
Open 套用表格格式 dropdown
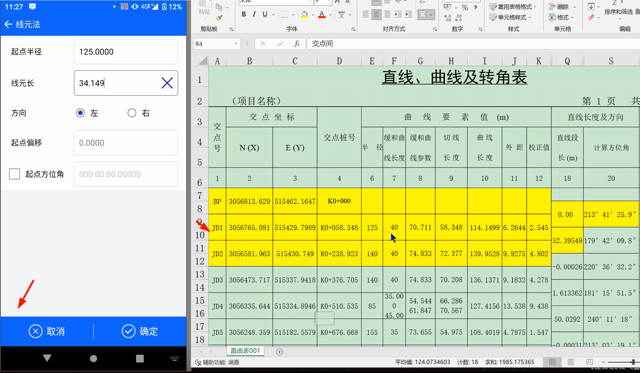point(513,7)
